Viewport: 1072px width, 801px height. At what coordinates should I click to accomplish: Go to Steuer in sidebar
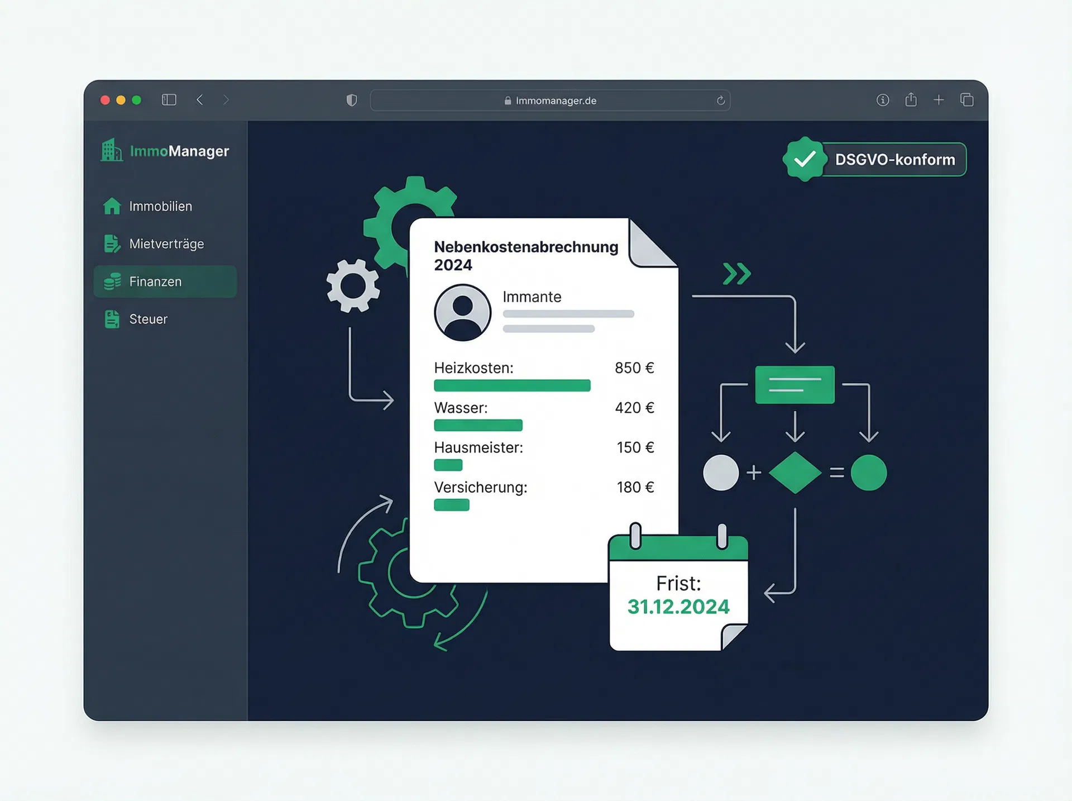coord(148,319)
